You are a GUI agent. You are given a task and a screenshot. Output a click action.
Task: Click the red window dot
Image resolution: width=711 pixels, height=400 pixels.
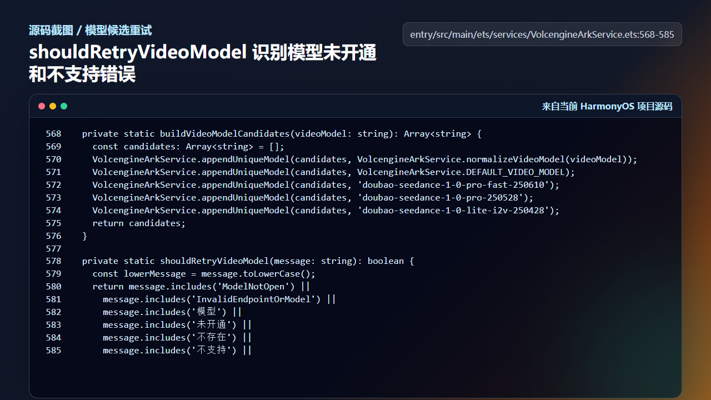pyautogui.click(x=42, y=106)
